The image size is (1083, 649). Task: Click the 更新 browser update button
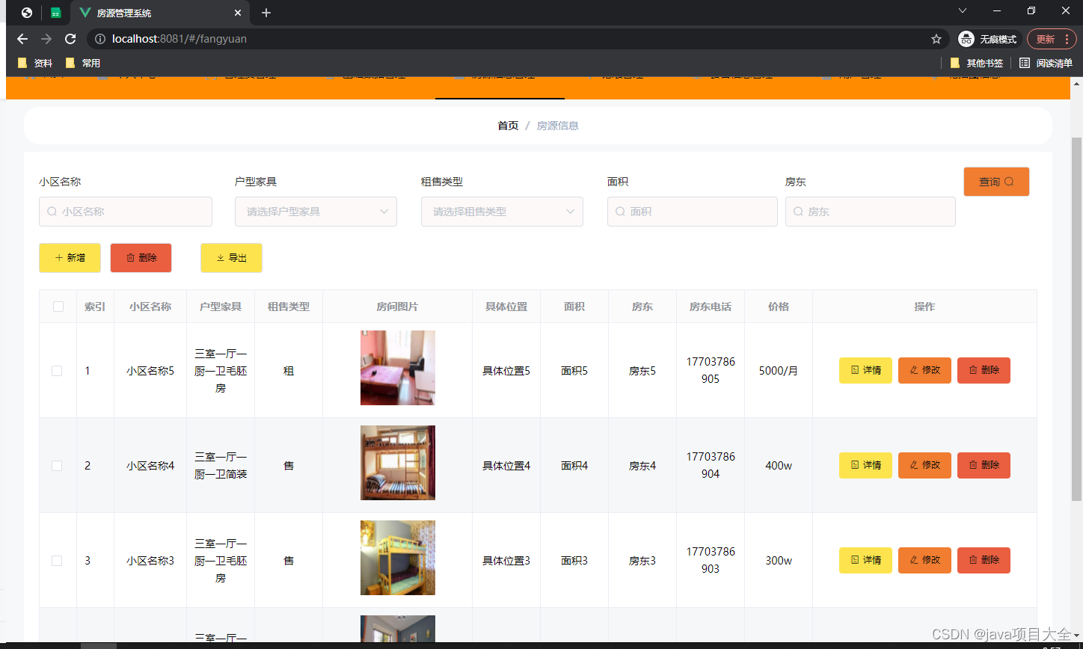coord(1052,39)
